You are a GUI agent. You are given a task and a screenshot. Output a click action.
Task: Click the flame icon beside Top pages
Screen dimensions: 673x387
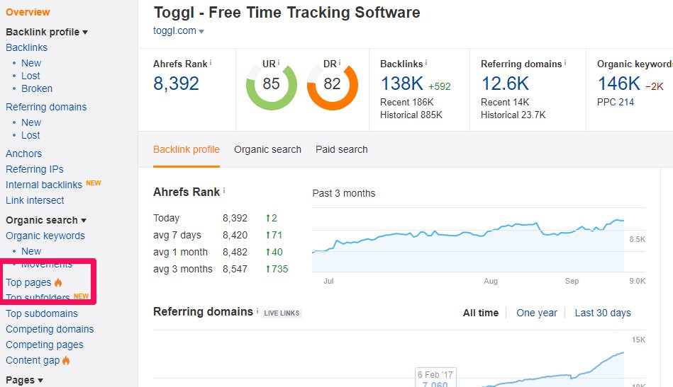(58, 282)
